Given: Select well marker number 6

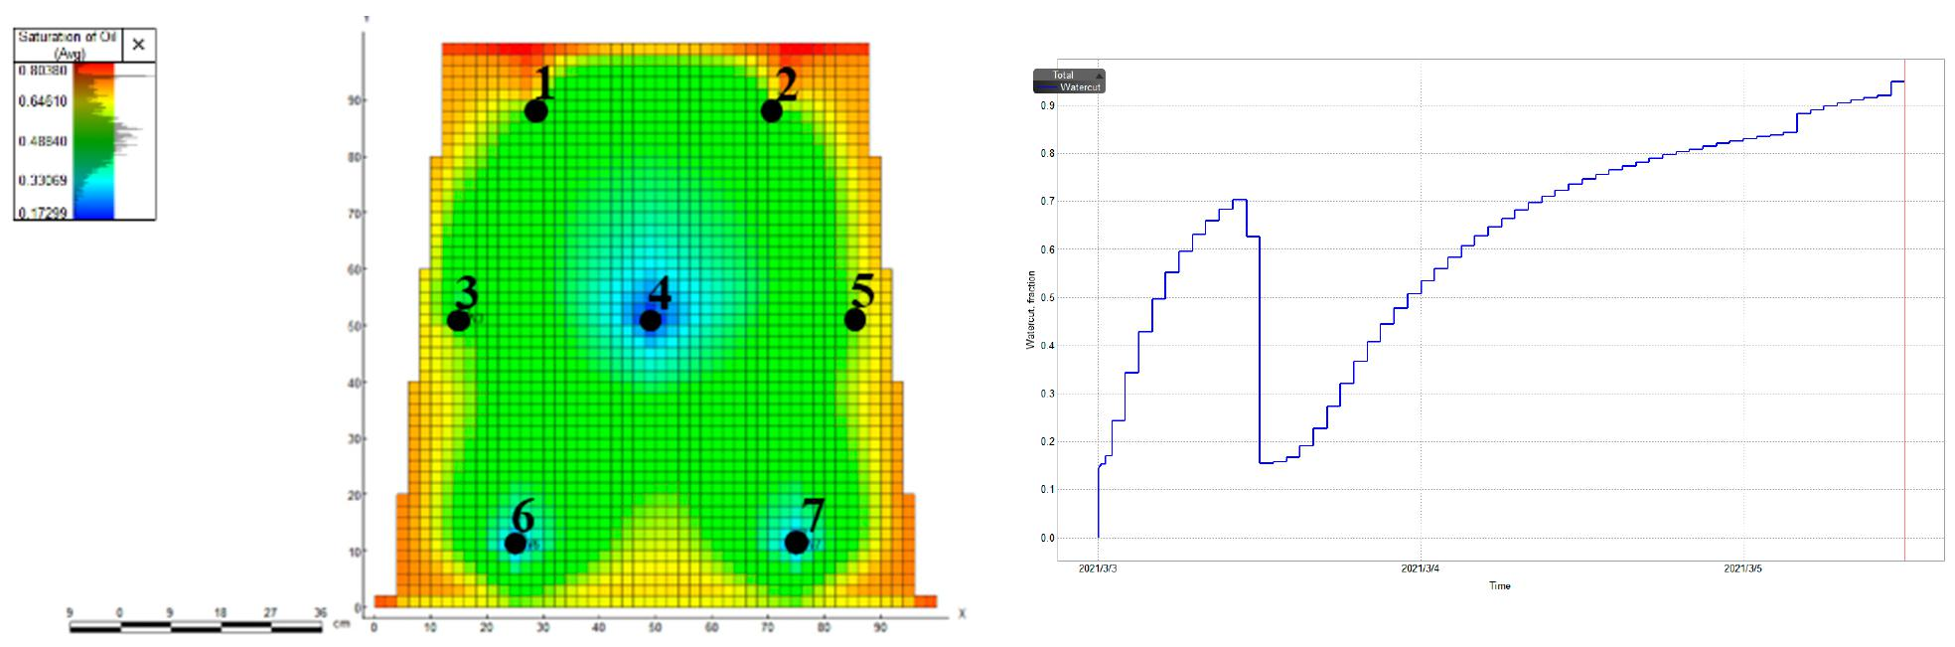Looking at the screenshot, I should (515, 543).
